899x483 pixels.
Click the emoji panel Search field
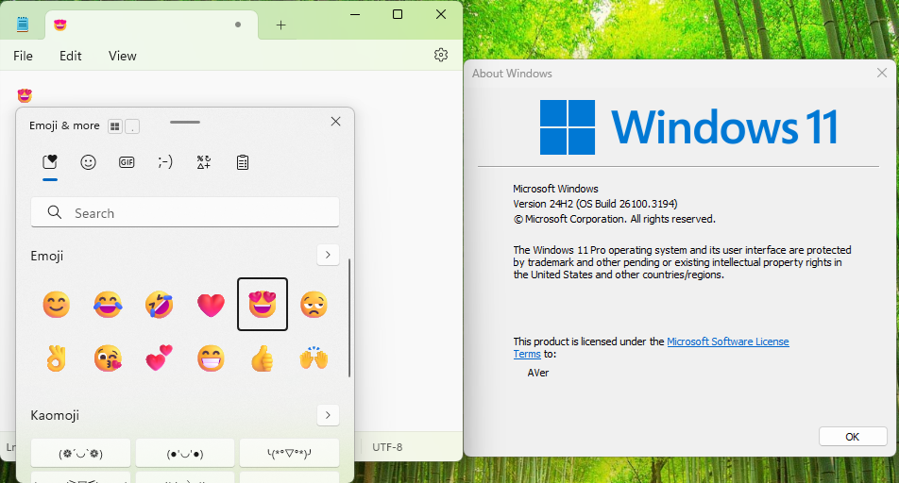[185, 212]
